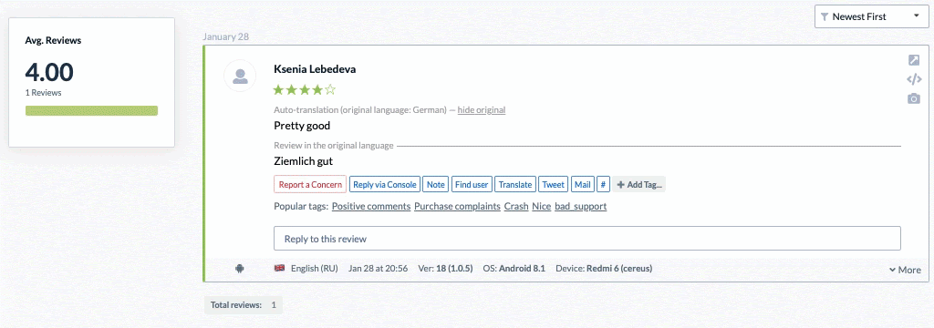Click the embed code icon
This screenshot has height=328, width=934.
pyautogui.click(x=914, y=79)
